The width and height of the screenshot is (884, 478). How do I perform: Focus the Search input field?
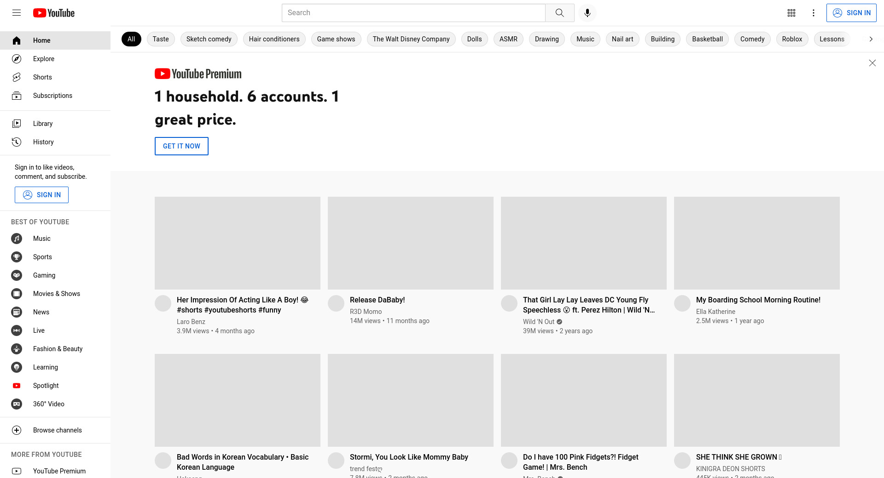(413, 13)
